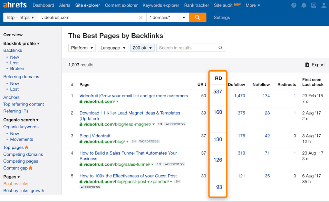Open 'Download 11 Killer Lead Magnet Ideas' page link

[130, 116]
